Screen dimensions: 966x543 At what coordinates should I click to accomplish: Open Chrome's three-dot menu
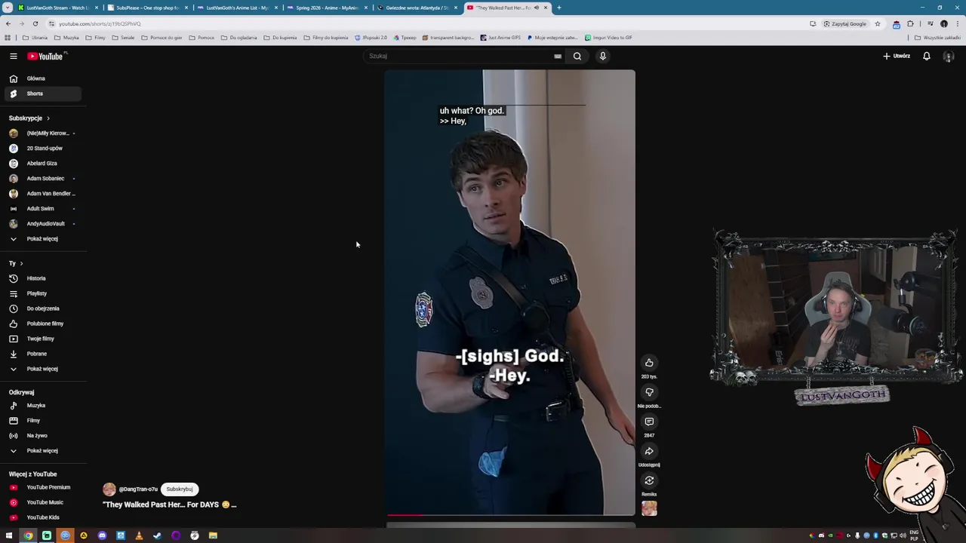(958, 23)
